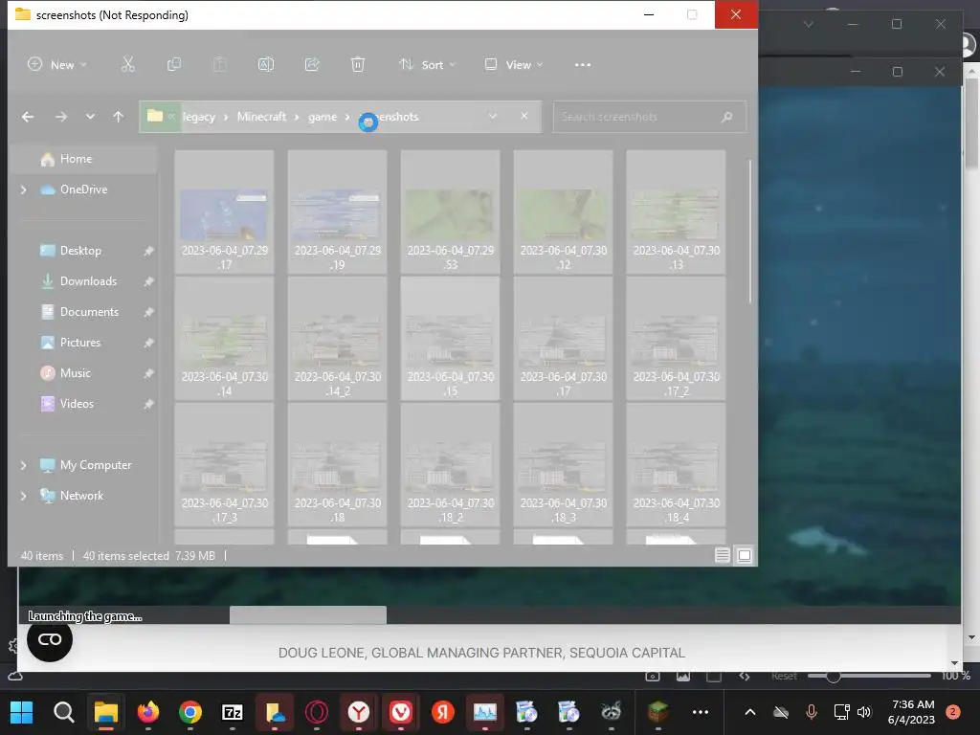
Task: Click the Launching the game progress bar
Action: point(489,615)
